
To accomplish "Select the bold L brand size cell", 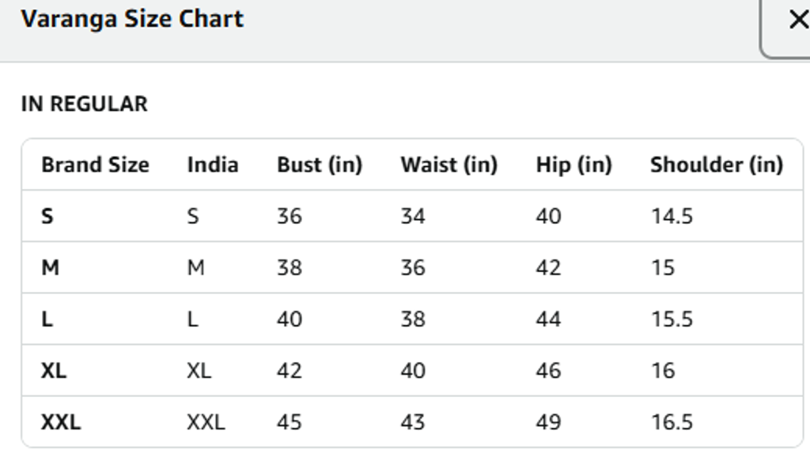I will click(x=47, y=319).
